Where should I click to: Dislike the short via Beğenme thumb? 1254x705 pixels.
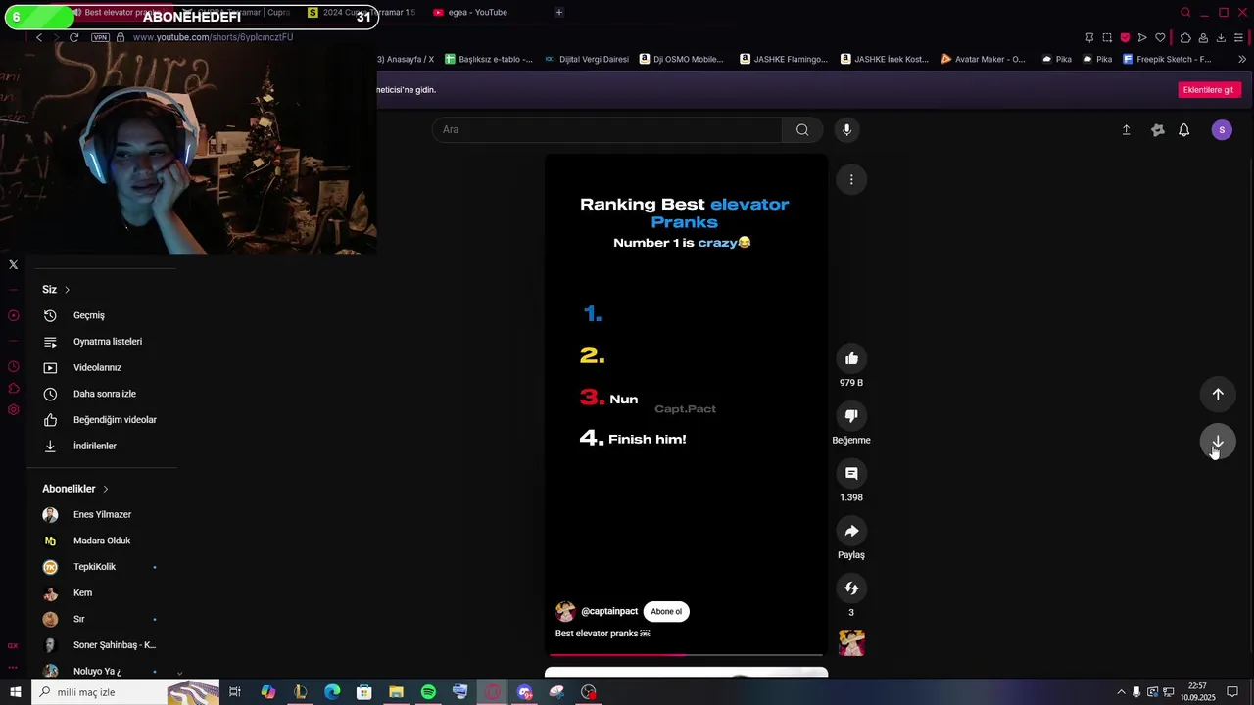[x=851, y=416]
